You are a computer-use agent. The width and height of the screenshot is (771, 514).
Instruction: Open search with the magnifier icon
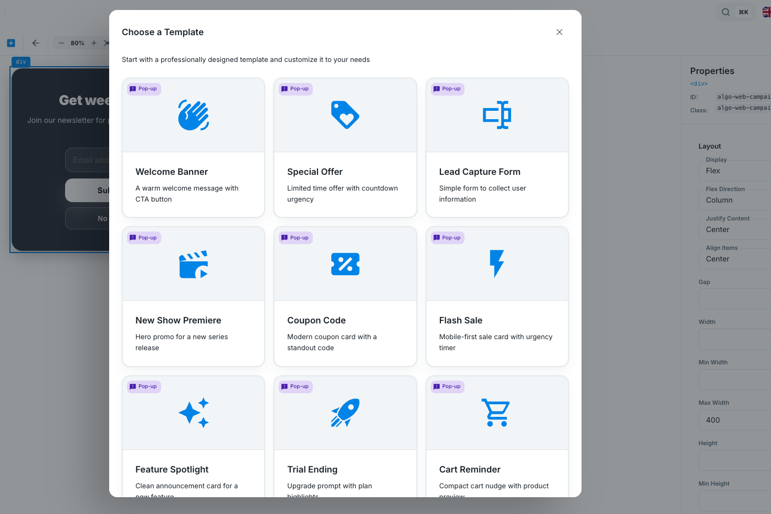click(x=726, y=12)
